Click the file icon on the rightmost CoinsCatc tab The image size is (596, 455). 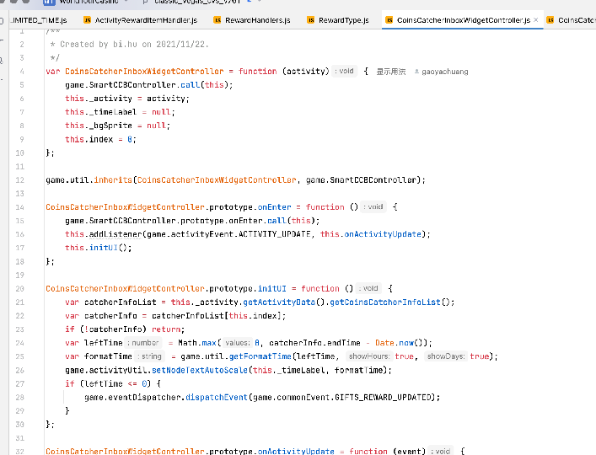tap(550, 19)
